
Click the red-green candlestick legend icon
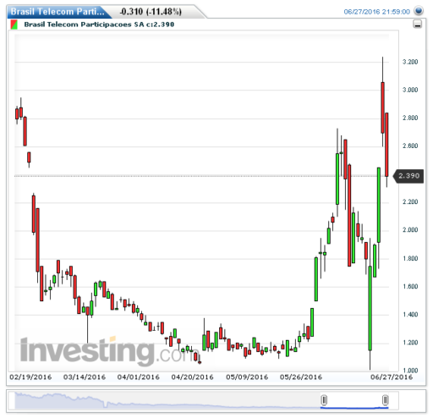(x=14, y=25)
